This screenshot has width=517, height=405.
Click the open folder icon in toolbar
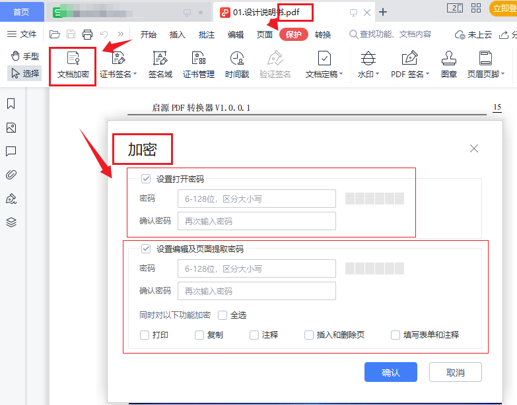coord(54,34)
